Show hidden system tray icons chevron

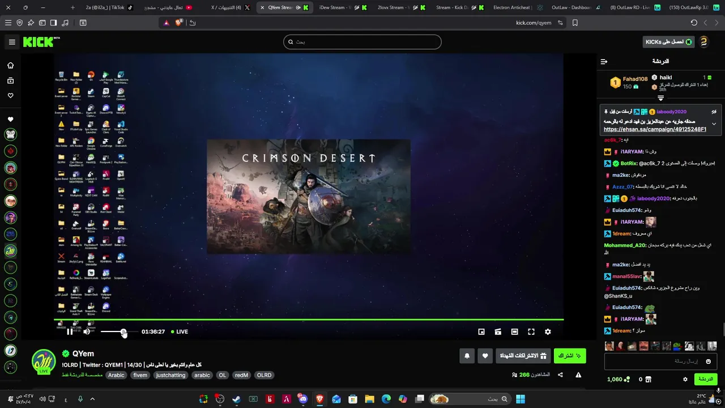pos(92,399)
